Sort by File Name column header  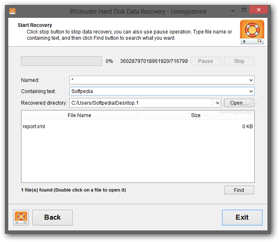point(79,115)
